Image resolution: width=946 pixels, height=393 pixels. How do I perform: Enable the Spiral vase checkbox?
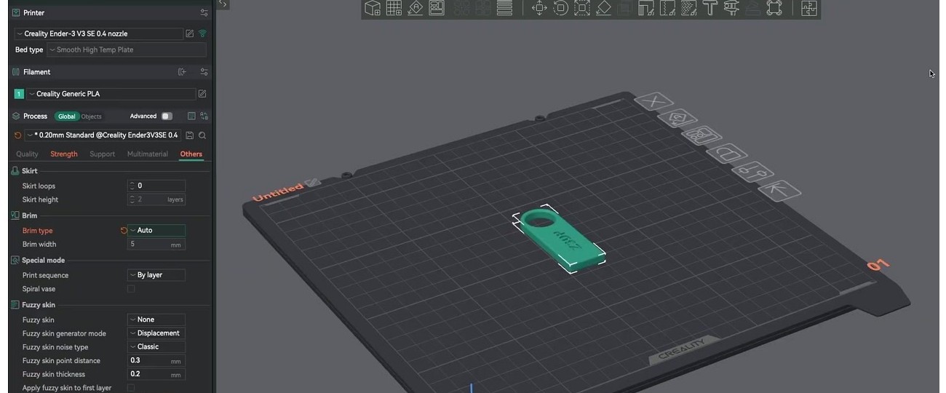(131, 289)
